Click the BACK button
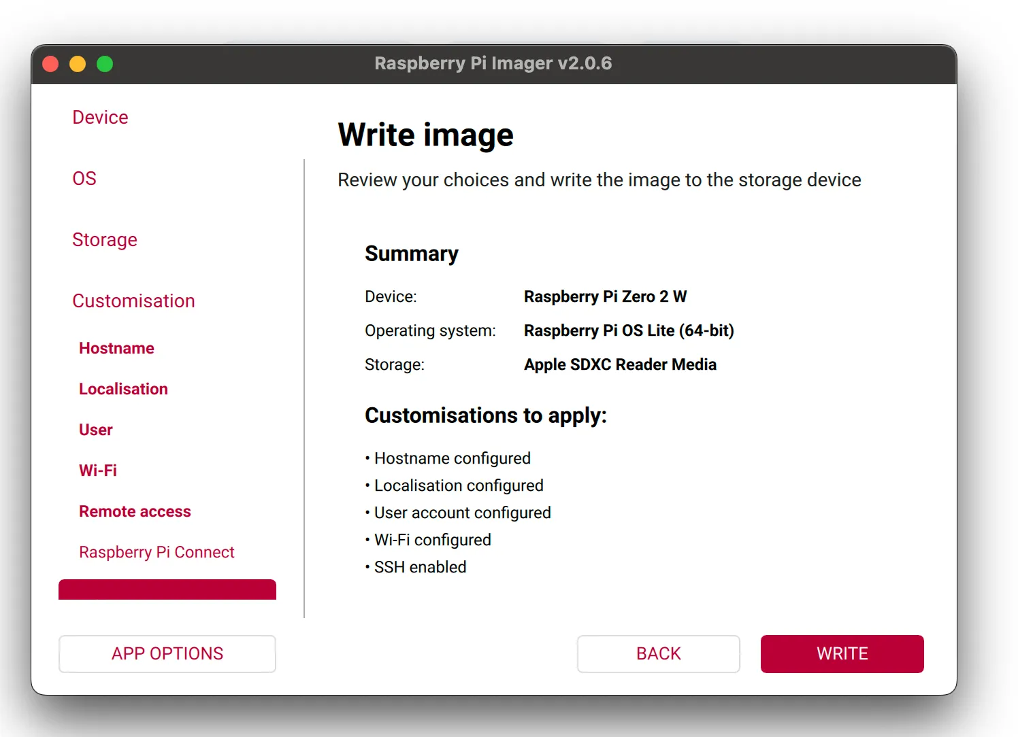1018x737 pixels. coord(659,654)
